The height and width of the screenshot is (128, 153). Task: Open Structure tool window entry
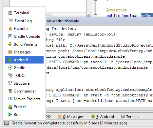[24, 83]
